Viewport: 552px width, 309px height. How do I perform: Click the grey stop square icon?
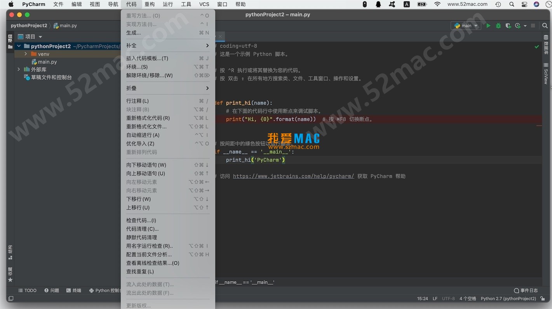(x=533, y=26)
